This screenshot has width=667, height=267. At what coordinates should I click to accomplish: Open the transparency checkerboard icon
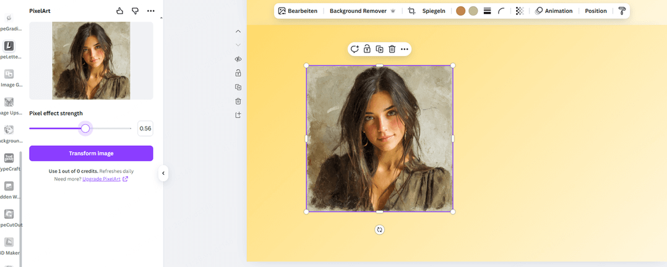point(520,11)
